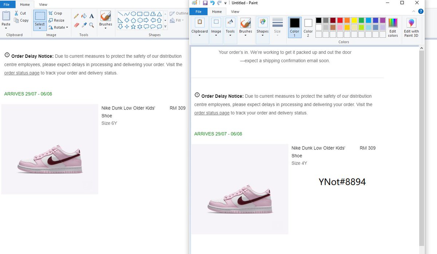Image resolution: width=437 pixels, height=254 pixels.
Task: Click 'order status page' text in left Paint canvas
Action: [22, 73]
